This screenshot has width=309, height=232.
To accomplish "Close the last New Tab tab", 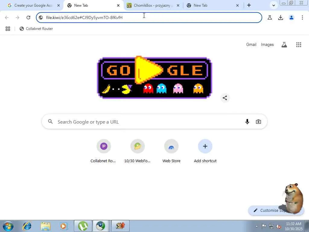I will 237,5.
